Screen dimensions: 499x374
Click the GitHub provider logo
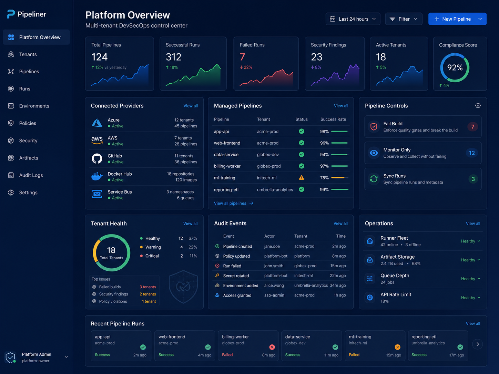pos(97,158)
